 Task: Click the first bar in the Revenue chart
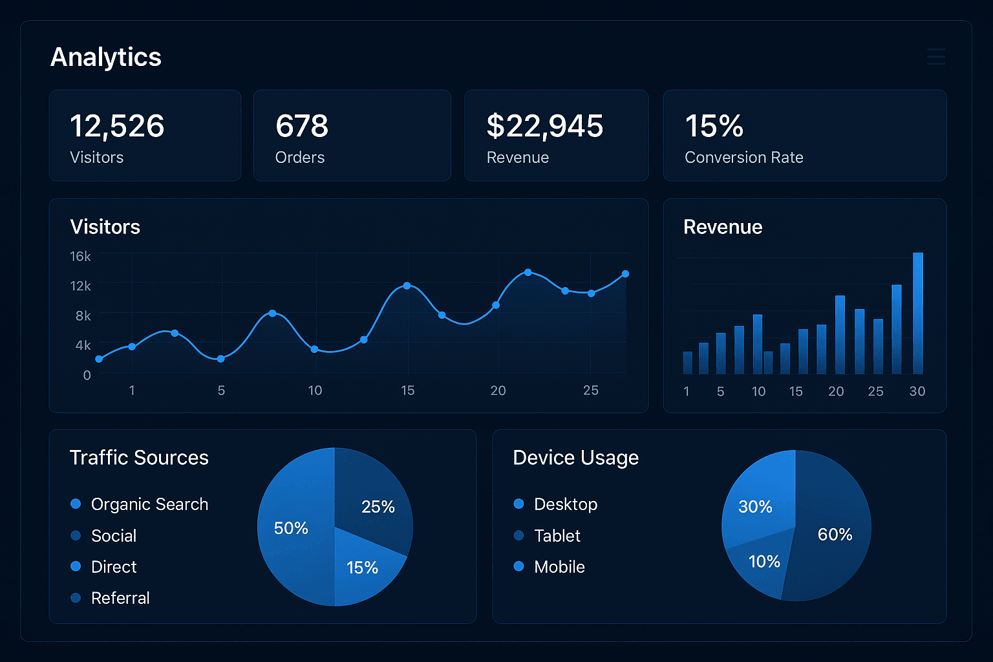688,363
